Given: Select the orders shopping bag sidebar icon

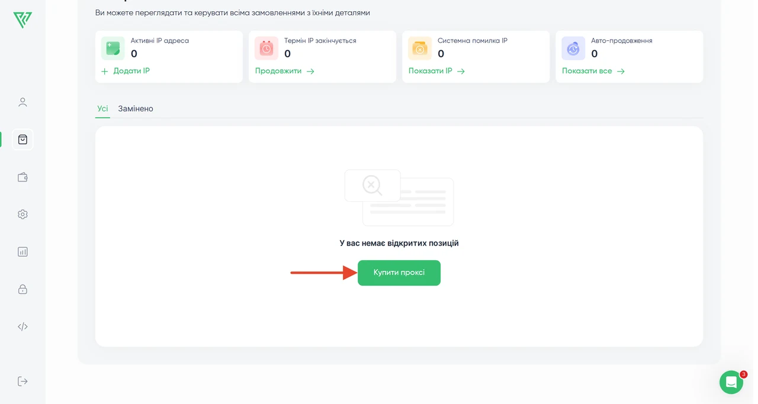Looking at the screenshot, I should click(x=23, y=140).
